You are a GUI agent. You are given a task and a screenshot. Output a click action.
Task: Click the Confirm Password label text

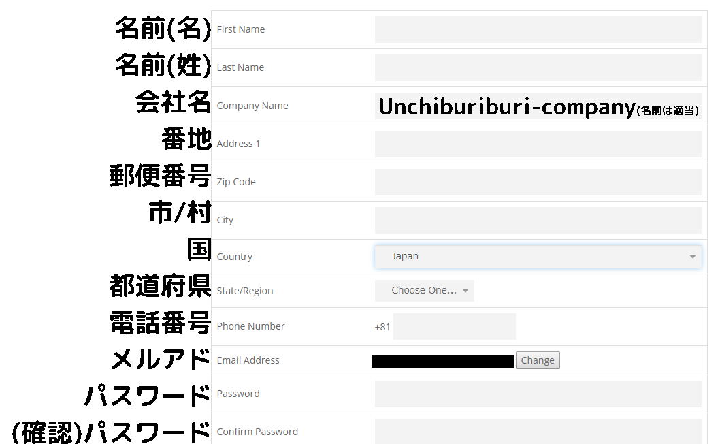257,432
